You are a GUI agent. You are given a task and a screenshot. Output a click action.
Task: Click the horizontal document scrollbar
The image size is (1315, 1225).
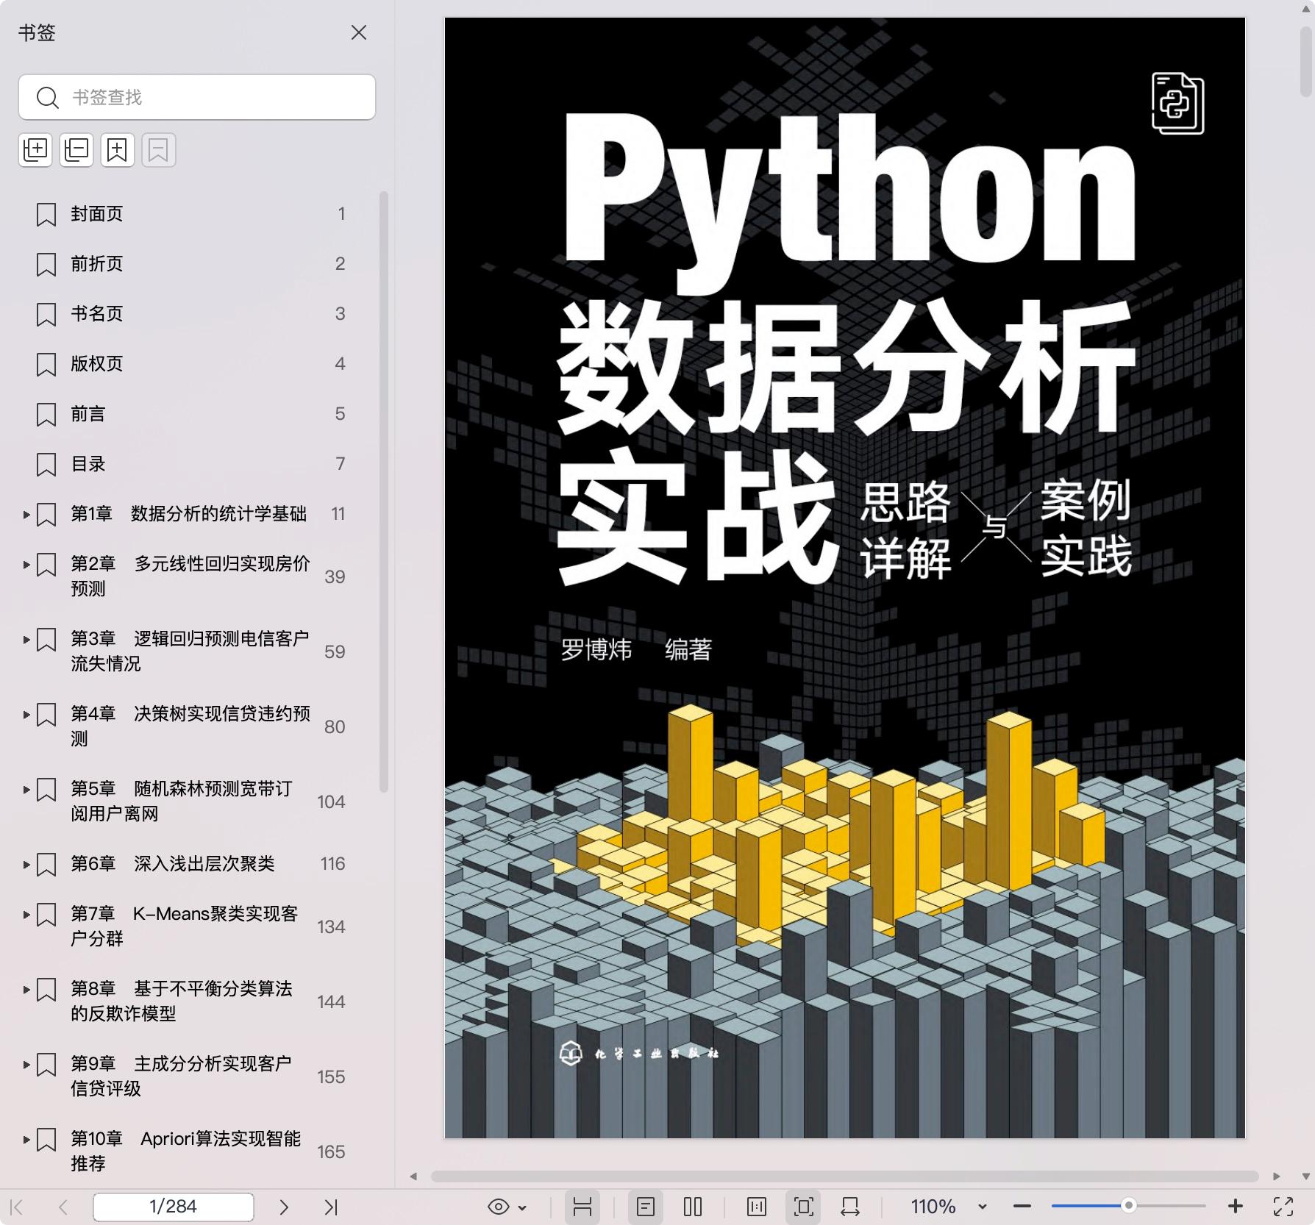pos(844,1176)
